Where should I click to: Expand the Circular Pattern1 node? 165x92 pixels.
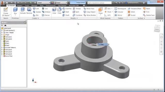pyautogui.click(x=2, y=48)
